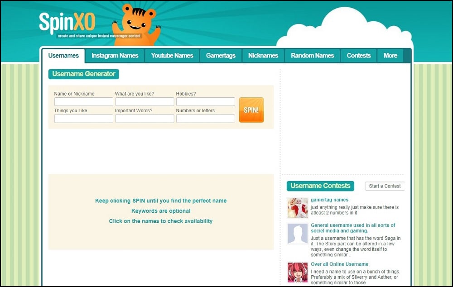
Task: Click the 'Name or Nickname' label
Action: [74, 94]
